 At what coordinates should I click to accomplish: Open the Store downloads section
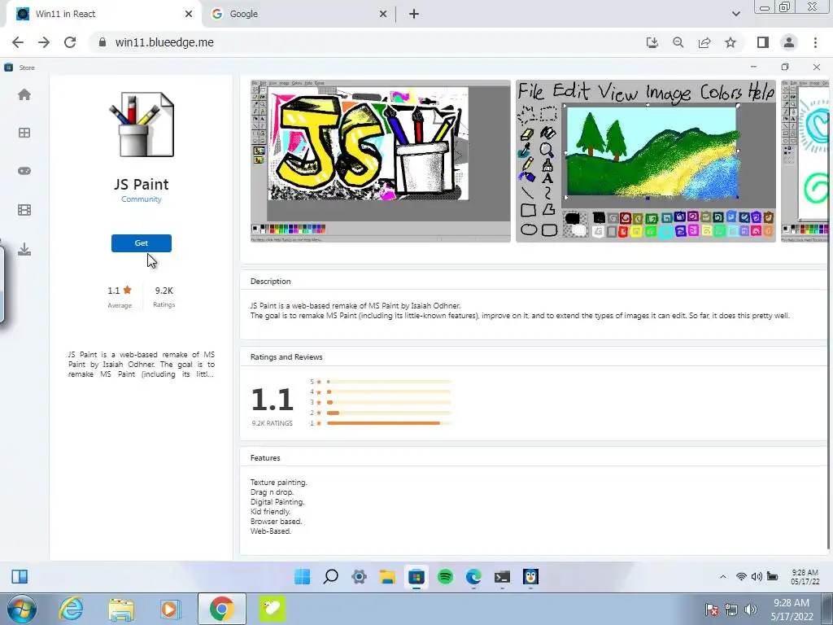pos(24,249)
